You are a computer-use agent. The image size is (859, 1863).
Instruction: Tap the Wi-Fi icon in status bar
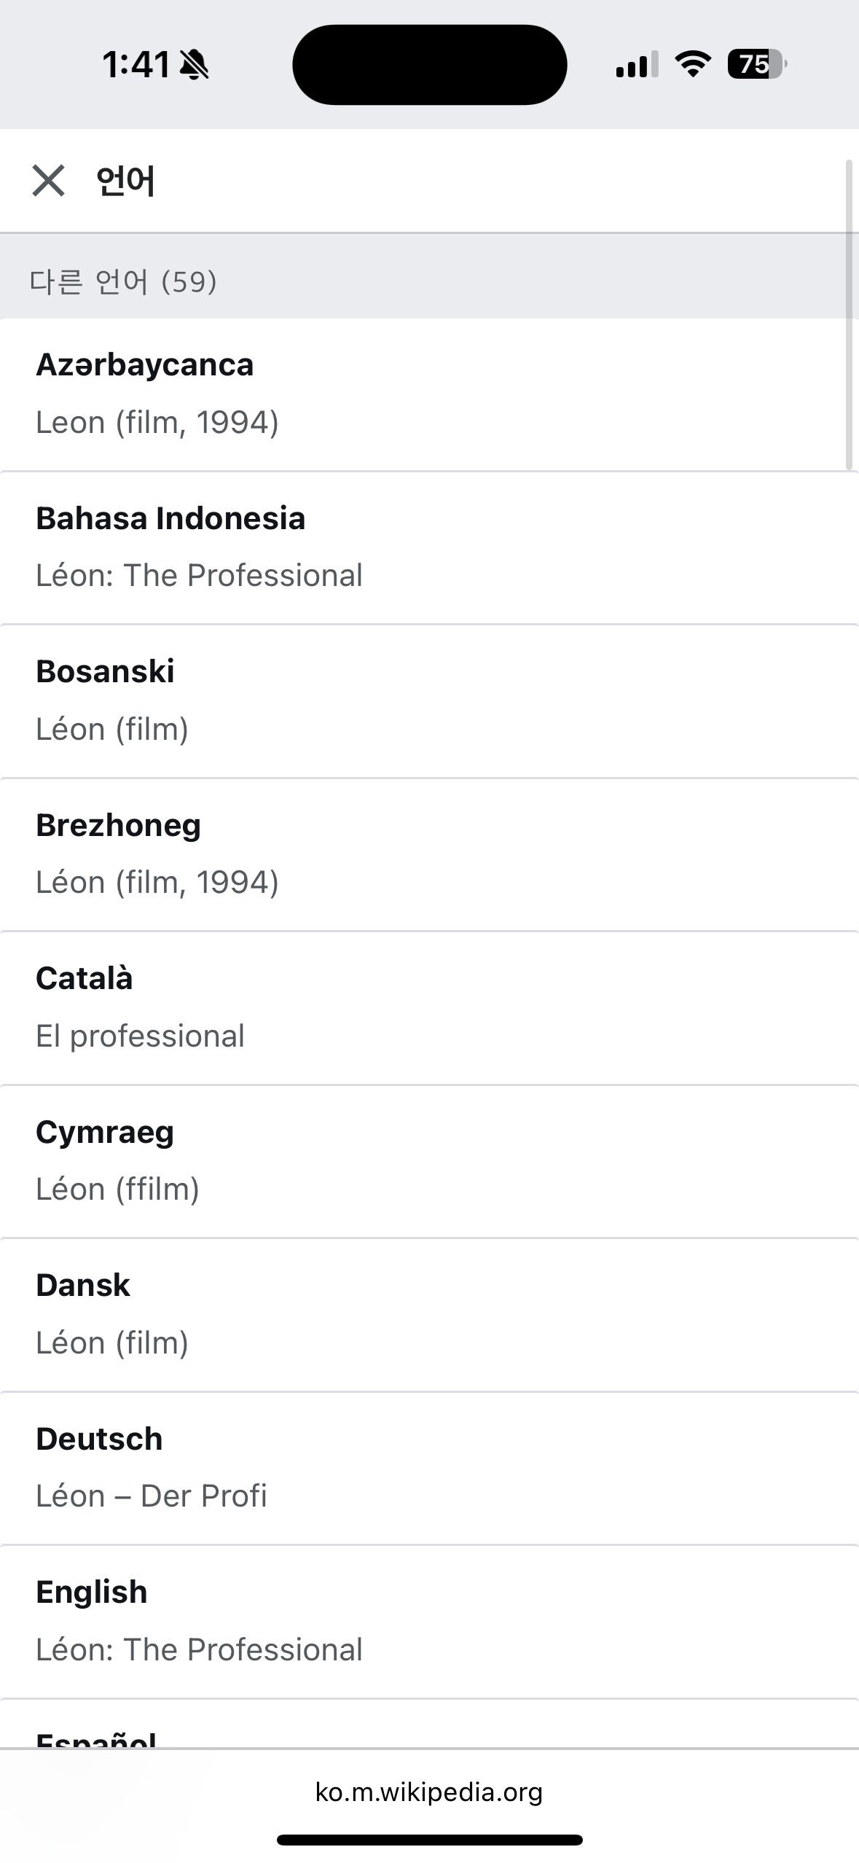[693, 64]
